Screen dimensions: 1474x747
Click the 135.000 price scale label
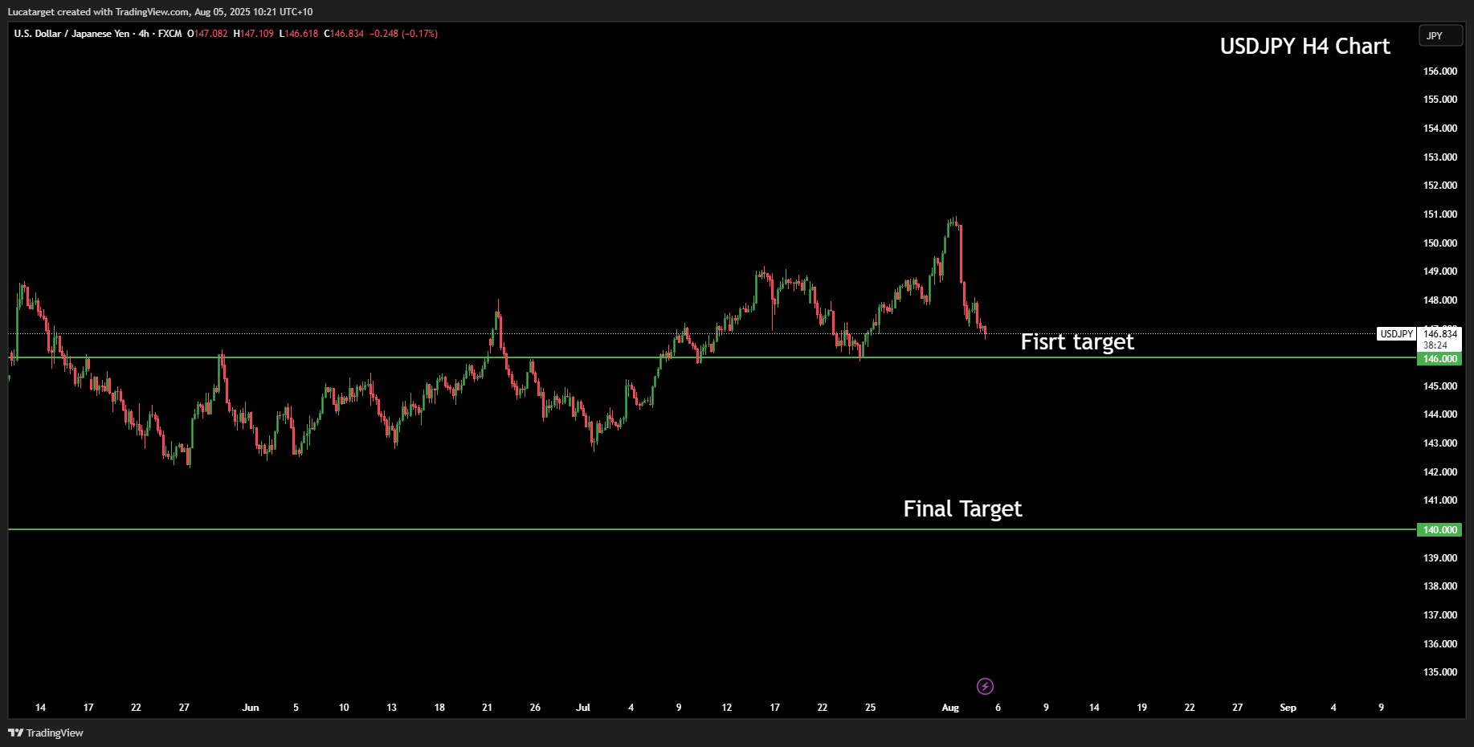1440,672
